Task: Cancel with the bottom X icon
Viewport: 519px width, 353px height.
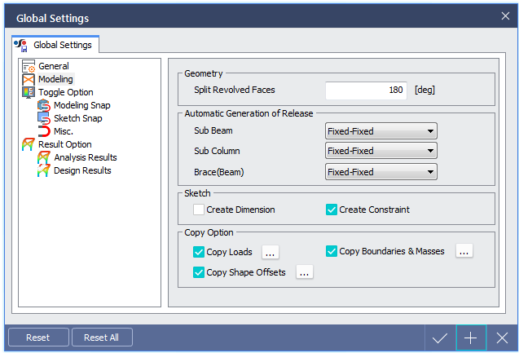Action: 502,338
